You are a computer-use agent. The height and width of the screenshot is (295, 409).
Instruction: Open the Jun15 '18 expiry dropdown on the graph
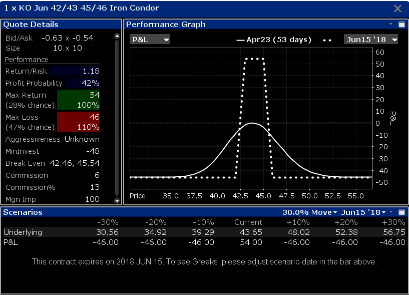pyautogui.click(x=370, y=39)
